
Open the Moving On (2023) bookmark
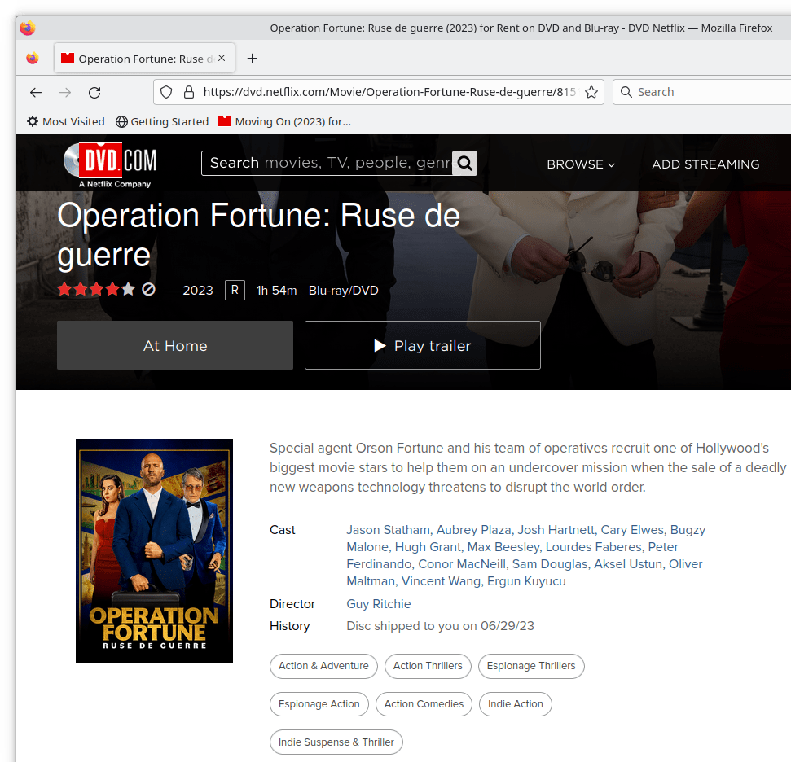(x=284, y=121)
